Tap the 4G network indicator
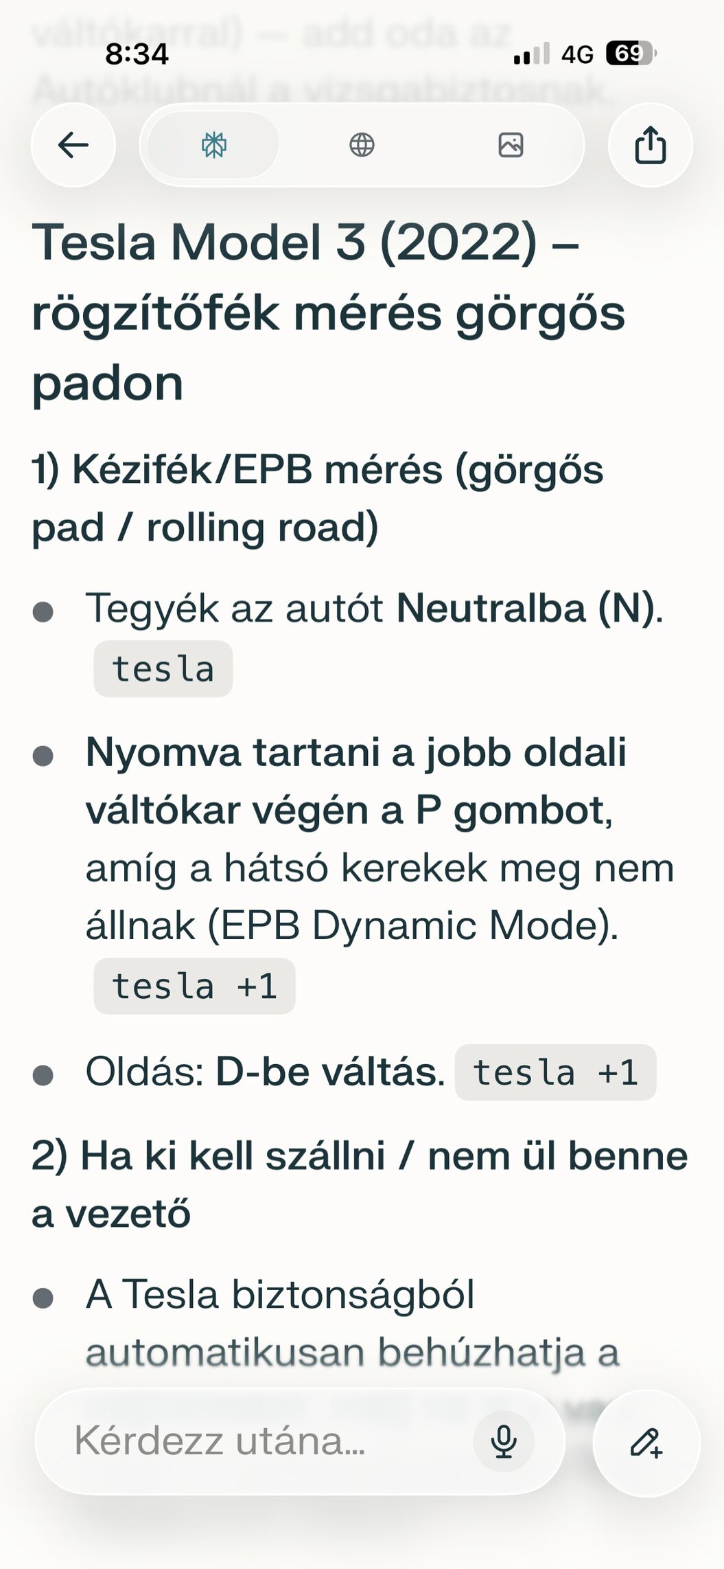 [576, 54]
